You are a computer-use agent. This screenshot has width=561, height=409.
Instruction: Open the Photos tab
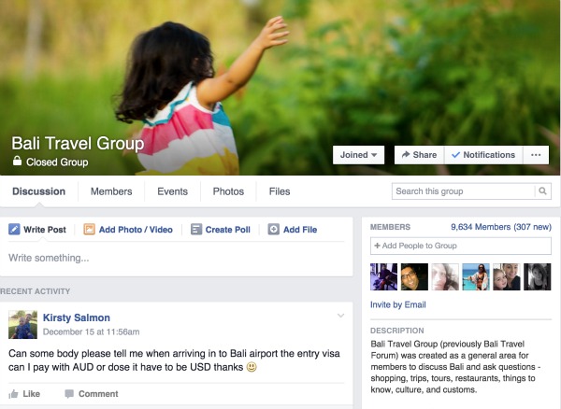(228, 191)
